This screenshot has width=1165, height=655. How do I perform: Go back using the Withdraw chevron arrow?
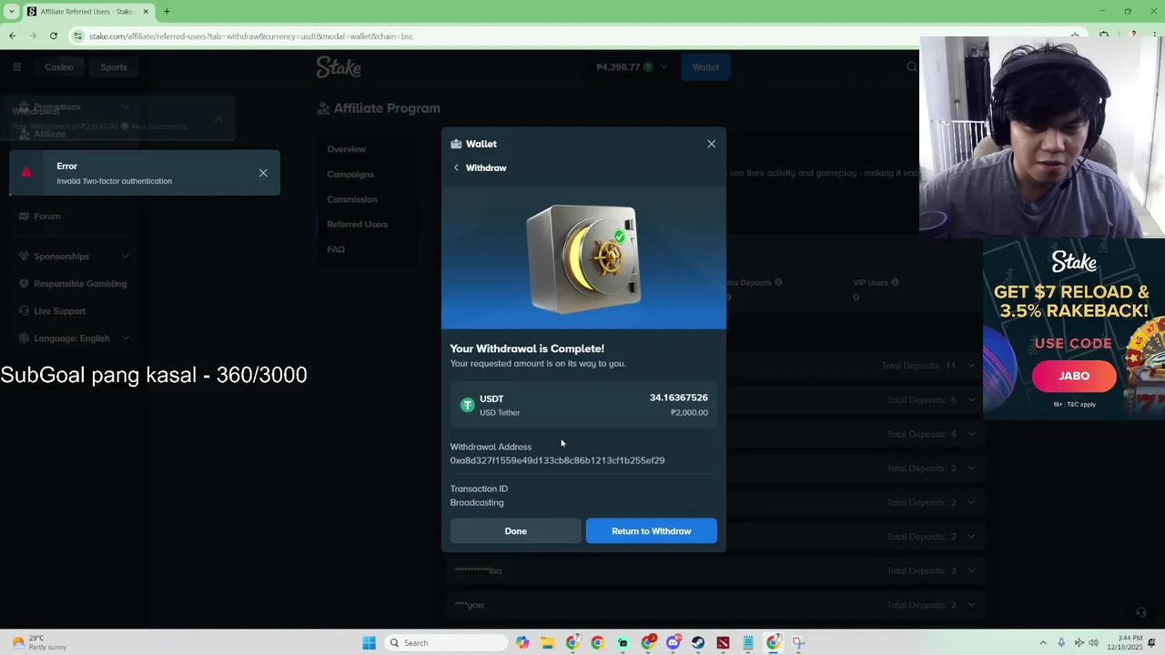tap(456, 167)
